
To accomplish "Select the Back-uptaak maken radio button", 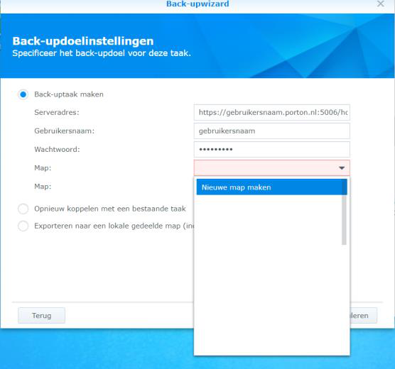I will 23,94.
